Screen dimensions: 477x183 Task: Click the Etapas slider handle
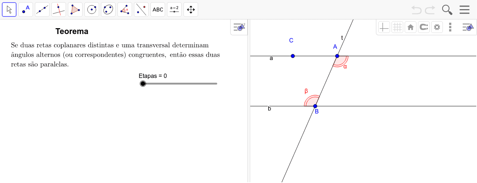(143, 83)
